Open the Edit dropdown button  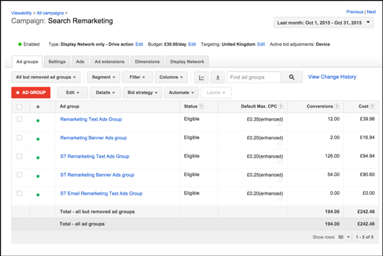[73, 92]
